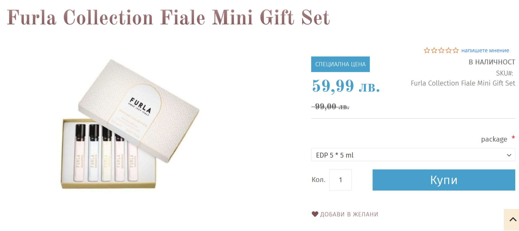Click the fifth rating star

coord(456,50)
